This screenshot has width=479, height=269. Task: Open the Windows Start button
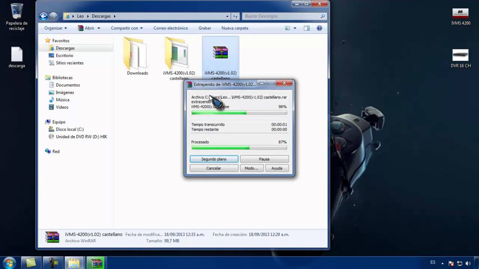click(9, 263)
